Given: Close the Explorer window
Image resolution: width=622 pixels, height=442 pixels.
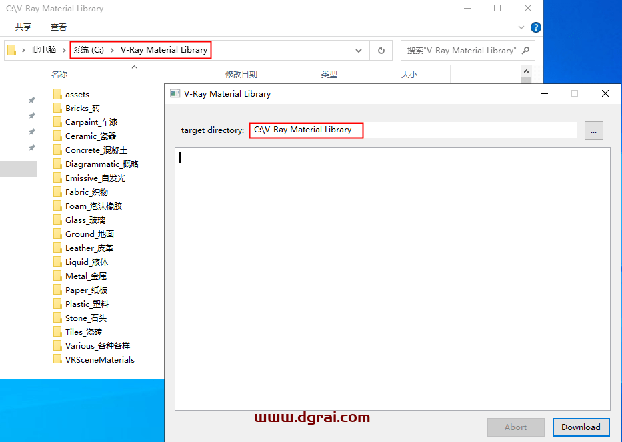Looking at the screenshot, I should (528, 8).
